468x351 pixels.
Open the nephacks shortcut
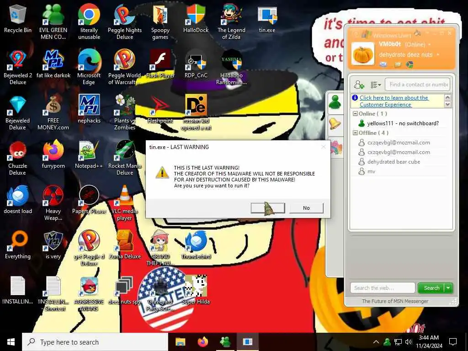89,109
